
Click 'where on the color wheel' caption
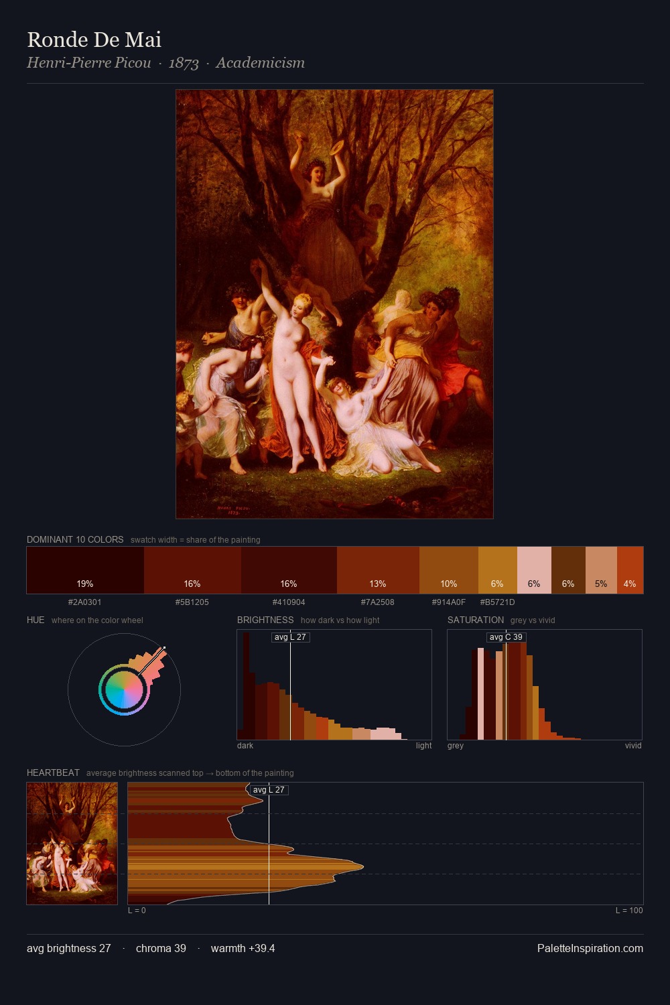[x=97, y=620]
